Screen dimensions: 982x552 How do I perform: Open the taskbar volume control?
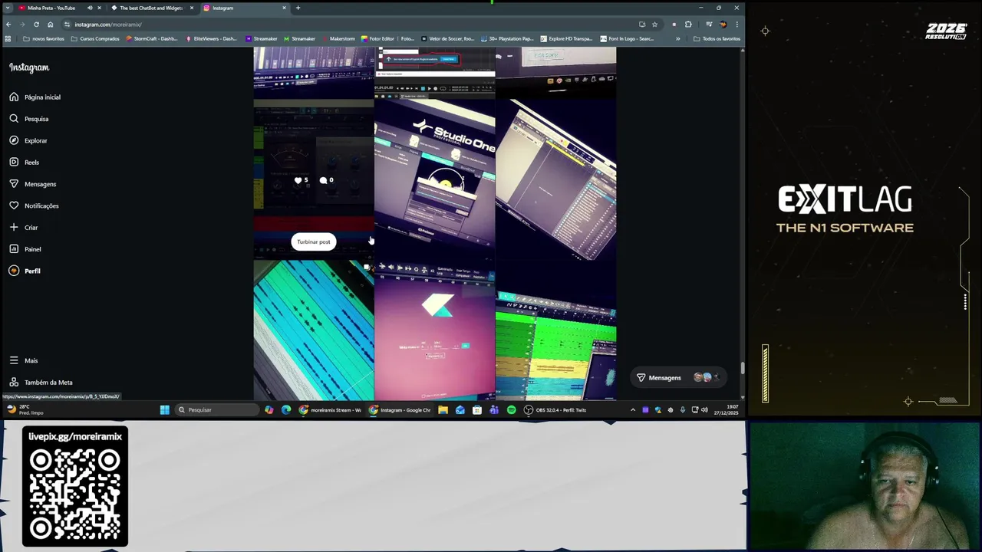tap(704, 410)
